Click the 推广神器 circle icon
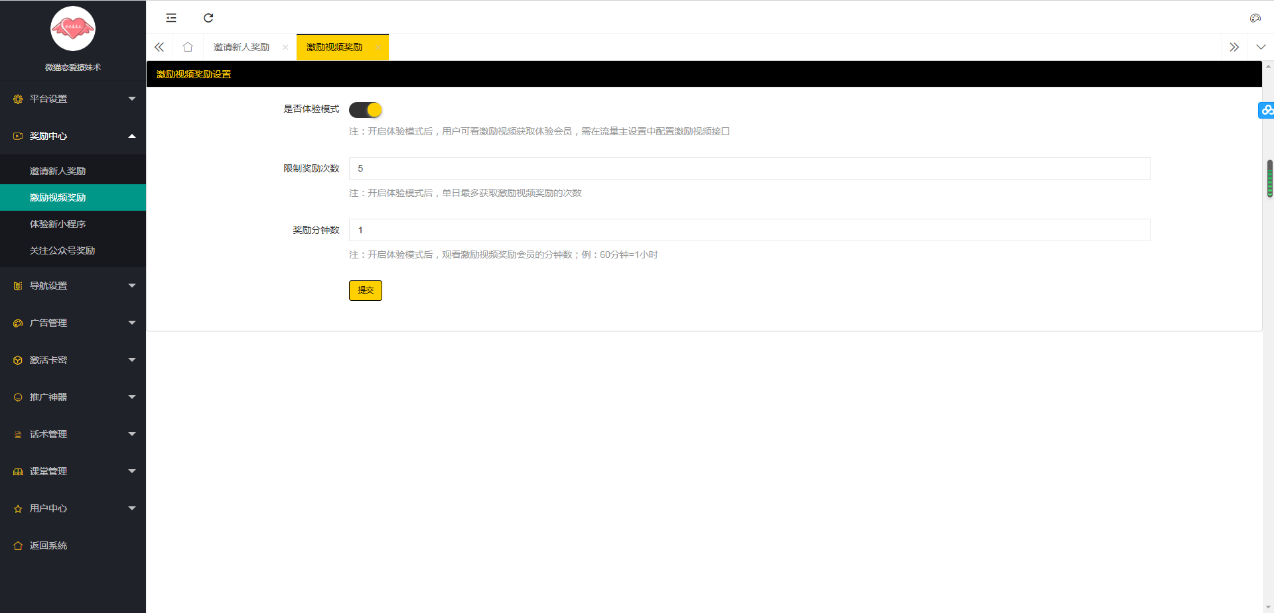Viewport: 1274px width, 613px height. 18,397
